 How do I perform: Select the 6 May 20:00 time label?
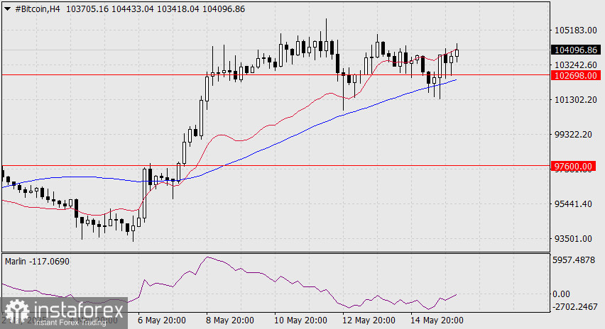coord(162,320)
